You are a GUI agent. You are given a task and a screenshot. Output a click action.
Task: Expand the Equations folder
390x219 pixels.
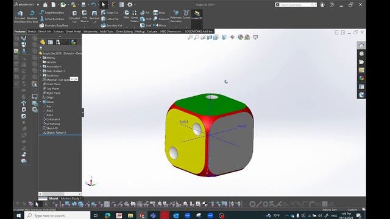pyautogui.click(x=41, y=75)
